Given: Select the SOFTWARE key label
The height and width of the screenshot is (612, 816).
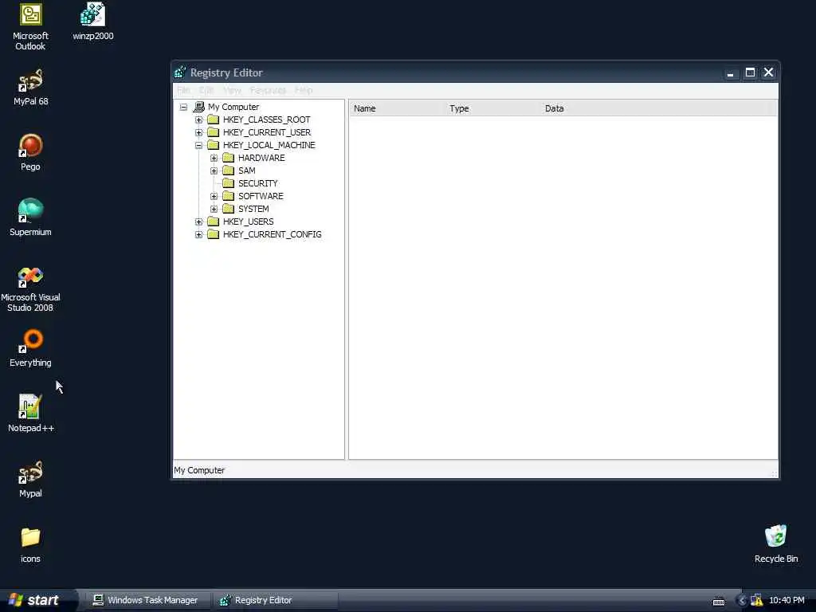Looking at the screenshot, I should pos(261,196).
